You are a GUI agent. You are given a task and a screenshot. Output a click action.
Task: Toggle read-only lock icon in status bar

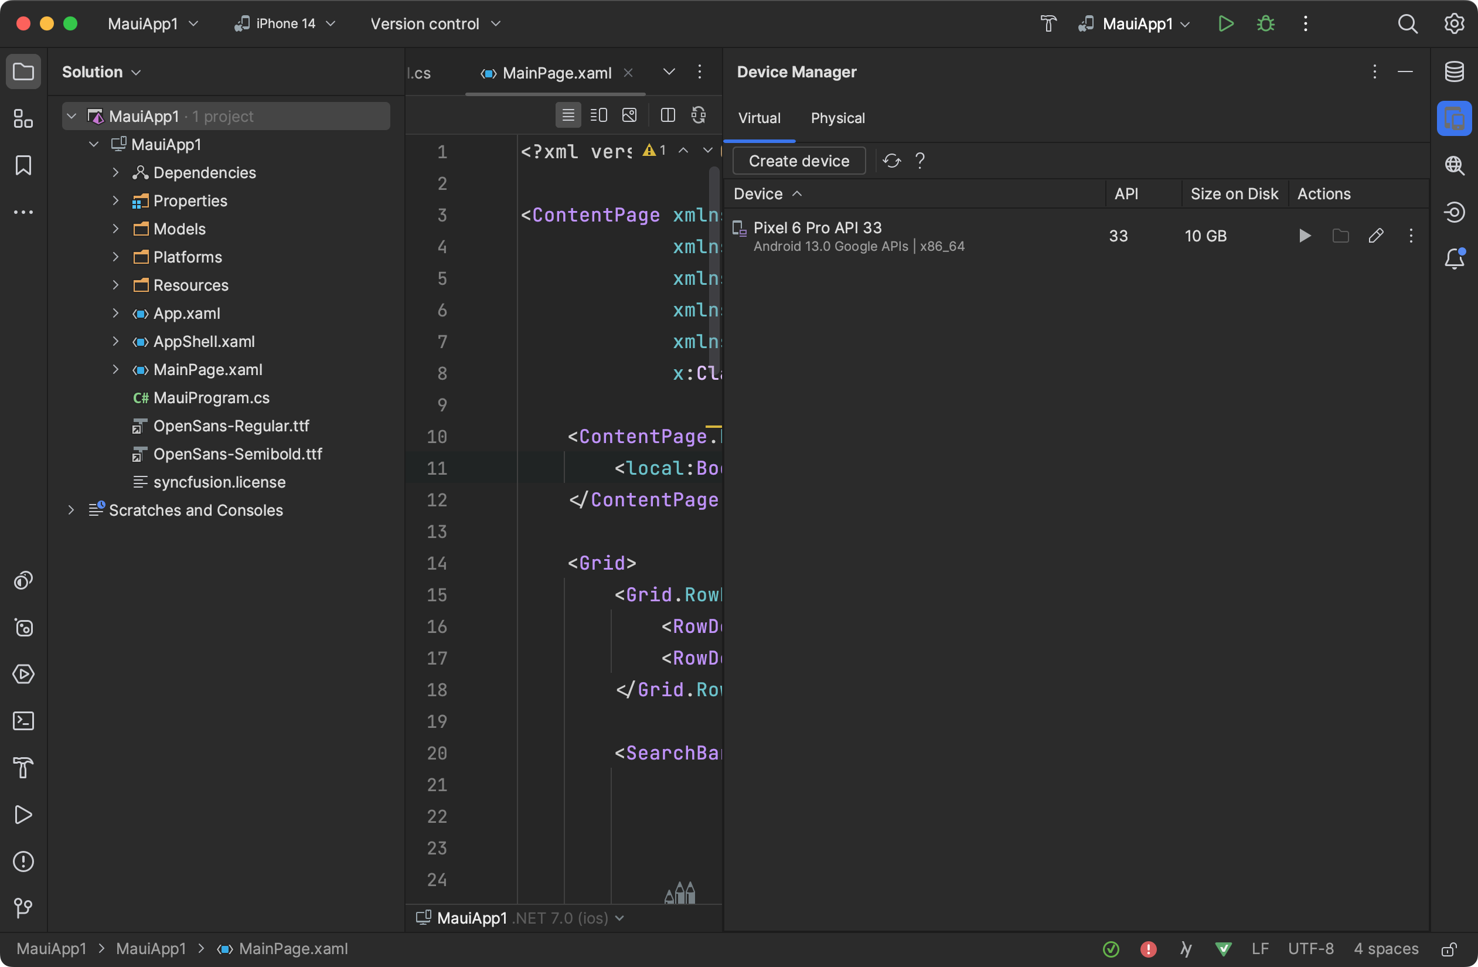tap(1449, 948)
